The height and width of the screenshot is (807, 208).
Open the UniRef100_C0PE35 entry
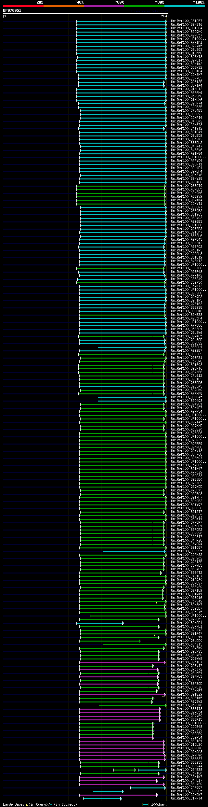click(187, 107)
